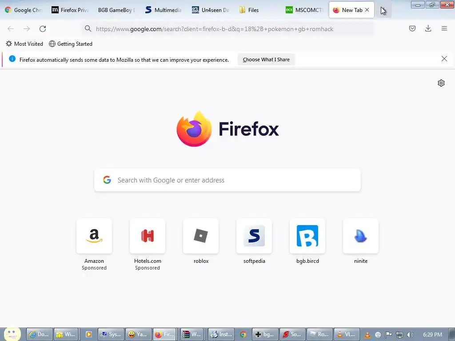Viewport: 455px width, 341px height.
Task: Switch to the Multimedia tab
Action: click(164, 10)
